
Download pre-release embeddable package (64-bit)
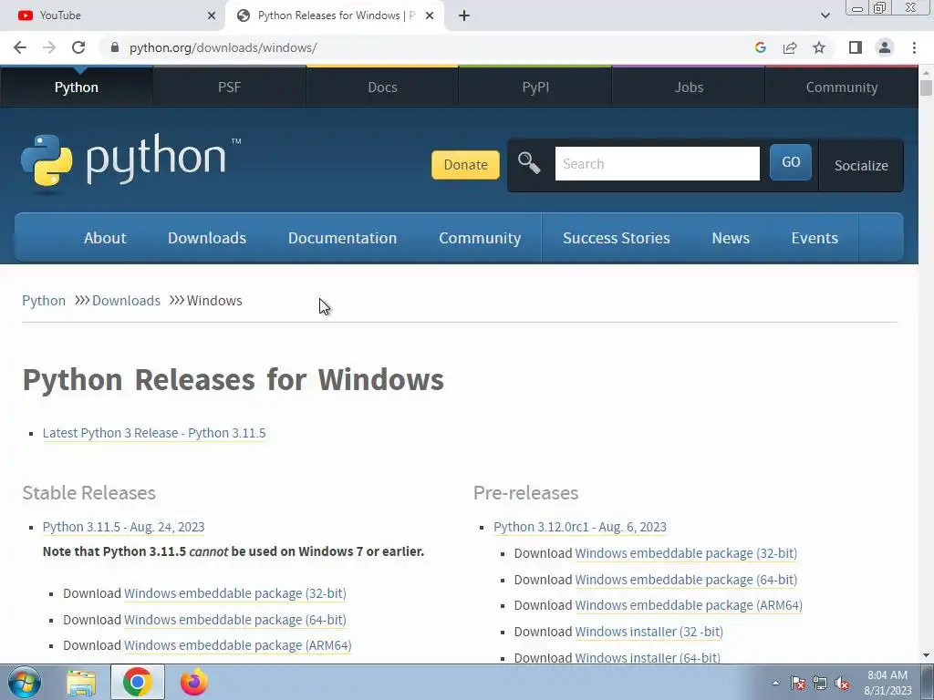click(686, 580)
